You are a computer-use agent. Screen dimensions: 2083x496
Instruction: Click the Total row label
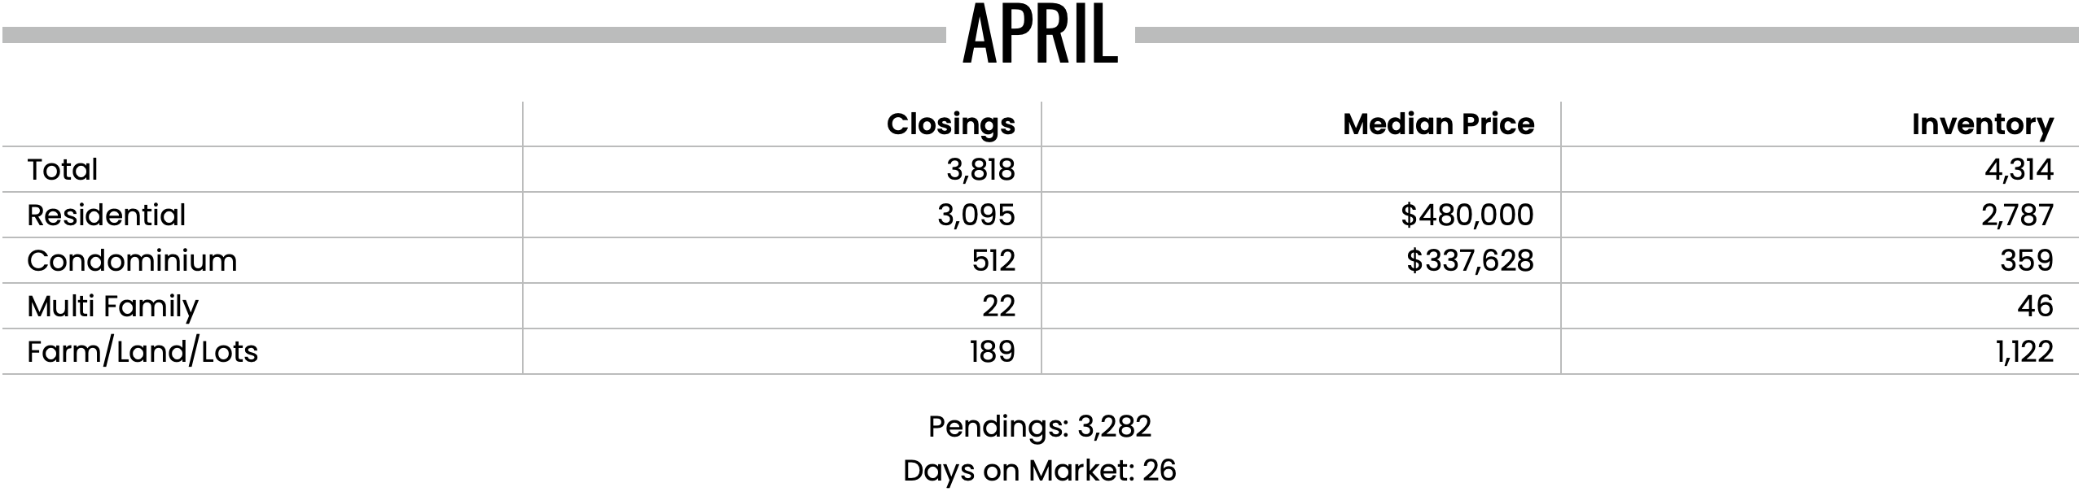[62, 169]
